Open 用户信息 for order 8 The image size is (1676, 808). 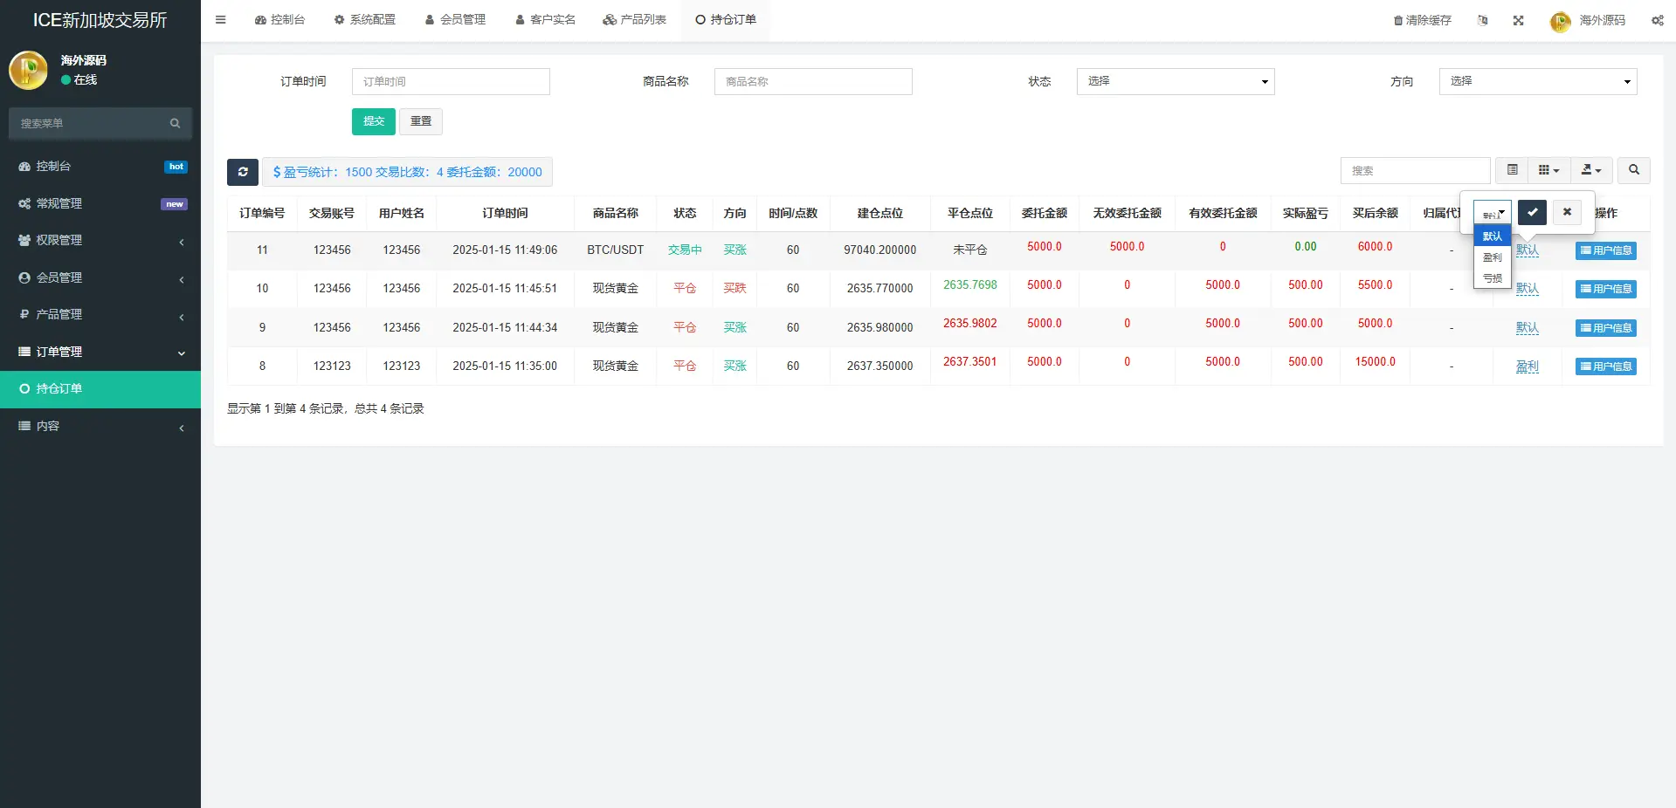tap(1605, 366)
